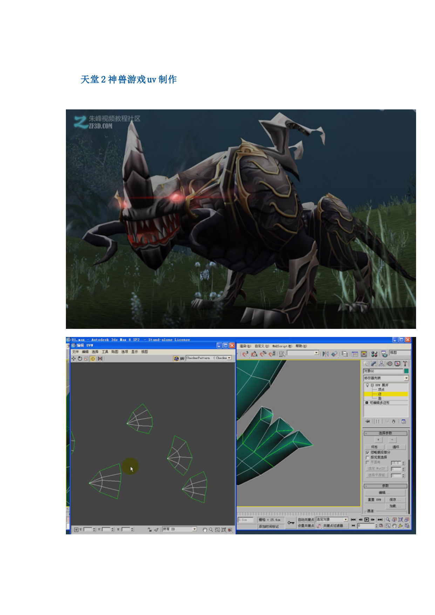
Task: Expand the editable poly entry in modifier stack
Action: [x=367, y=403]
